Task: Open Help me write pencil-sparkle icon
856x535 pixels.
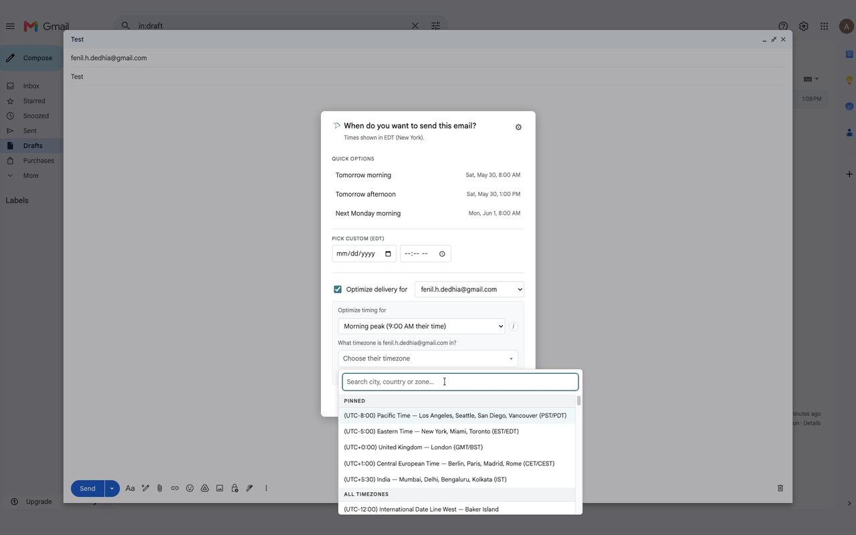Action: pyautogui.click(x=145, y=488)
